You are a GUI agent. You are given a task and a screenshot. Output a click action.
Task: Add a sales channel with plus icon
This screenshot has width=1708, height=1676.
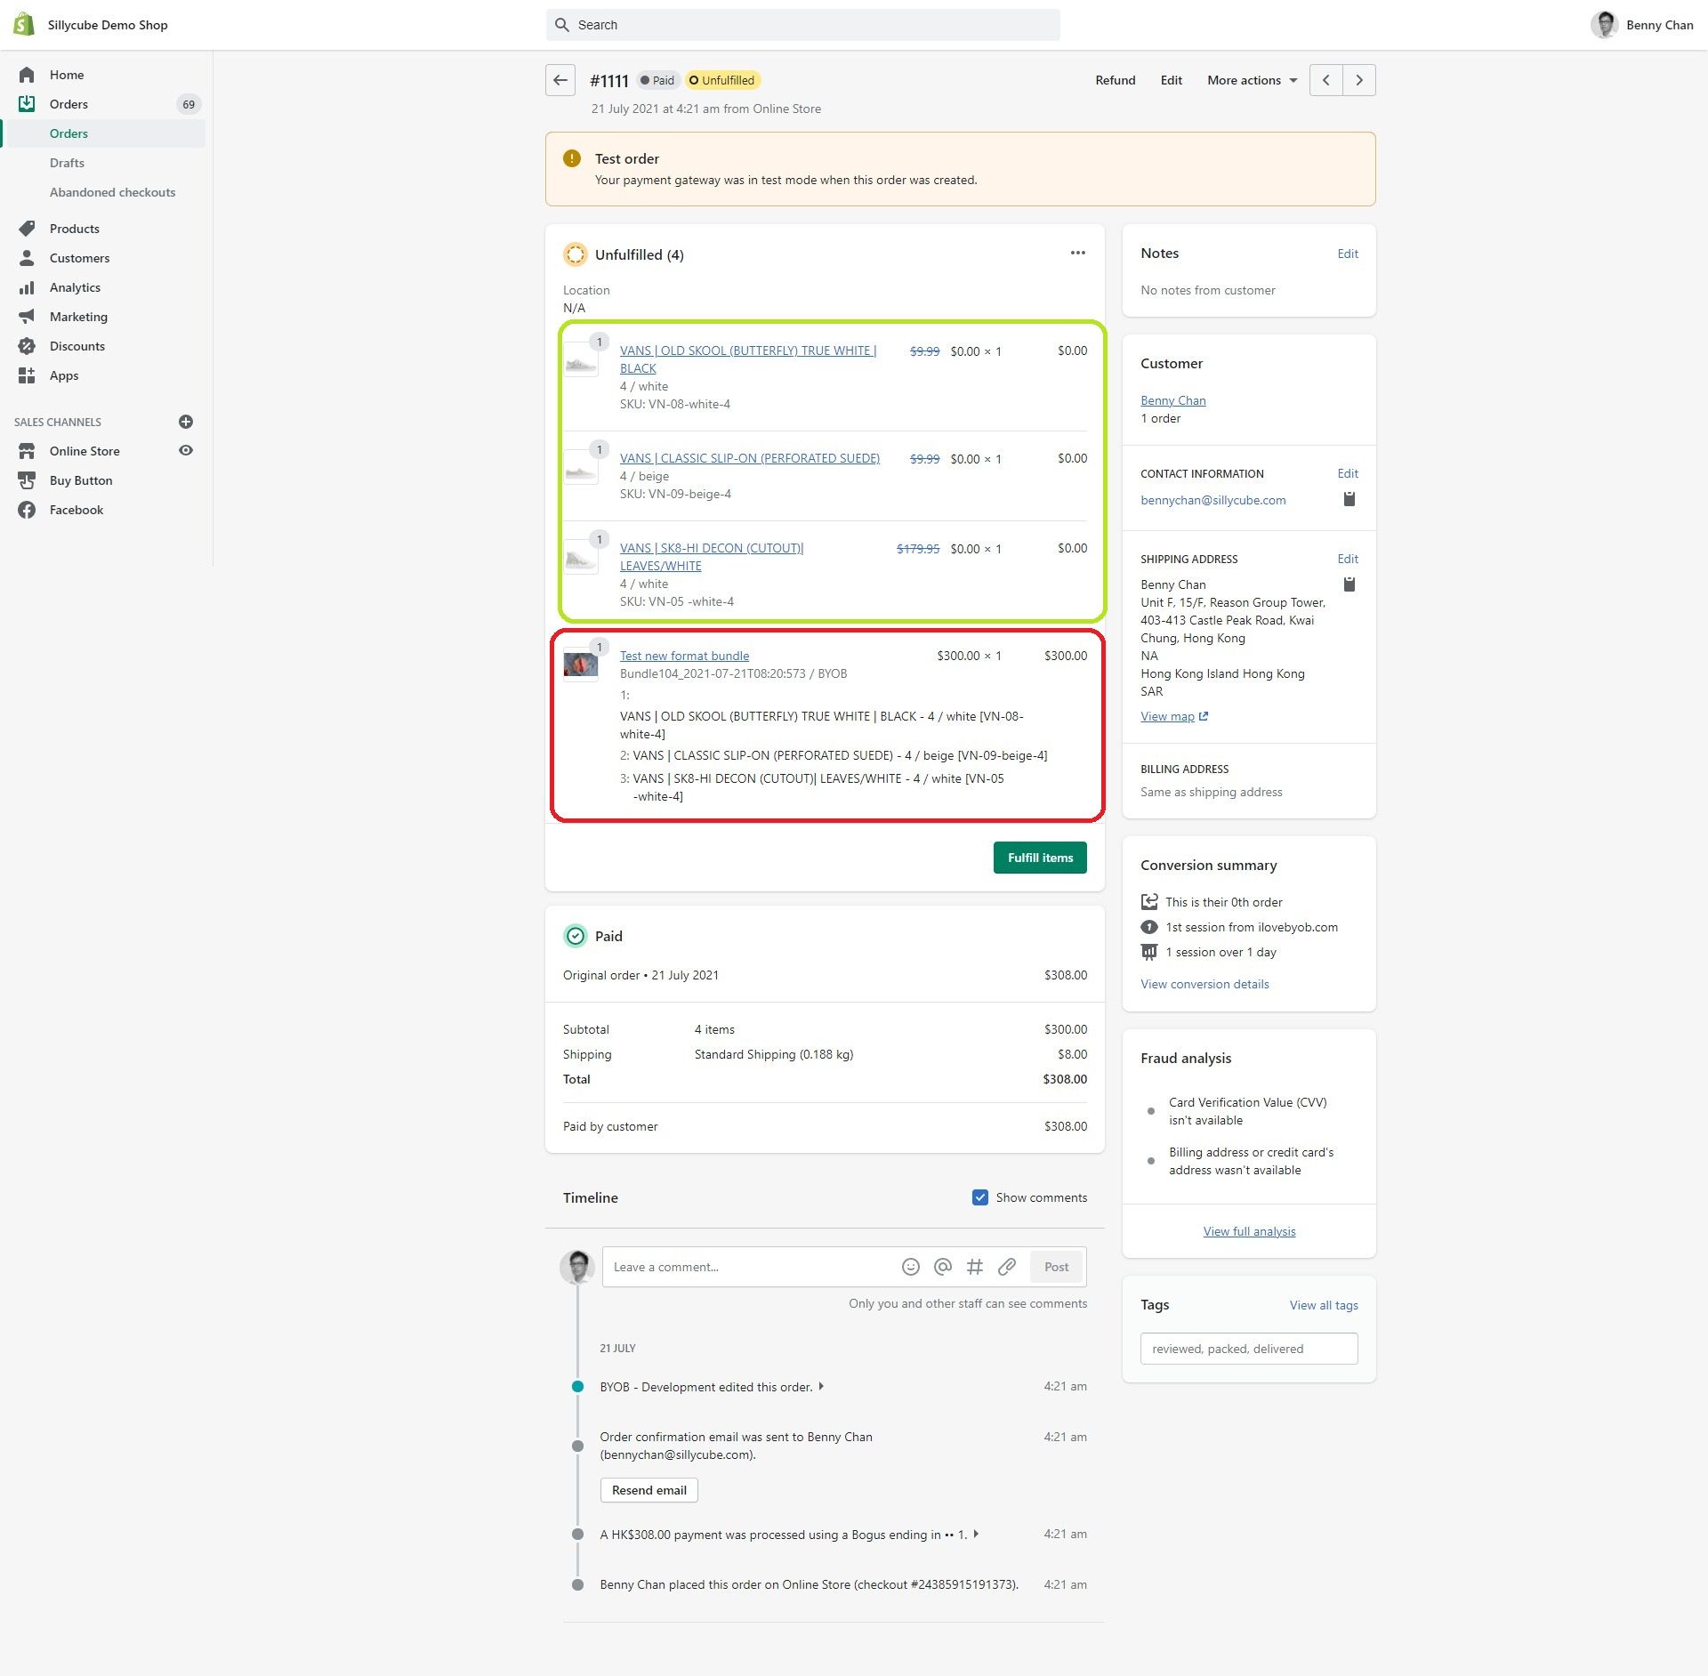pos(186,422)
